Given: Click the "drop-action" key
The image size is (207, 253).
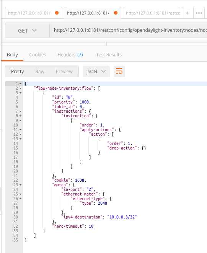Looking at the screenshot, I should click(122, 148).
